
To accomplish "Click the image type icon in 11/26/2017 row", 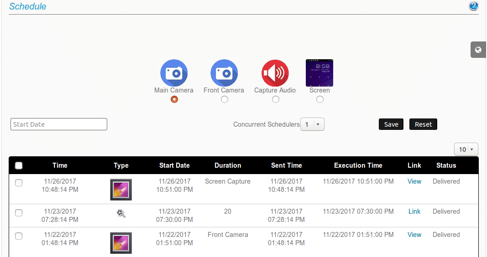I will pyautogui.click(x=121, y=190).
